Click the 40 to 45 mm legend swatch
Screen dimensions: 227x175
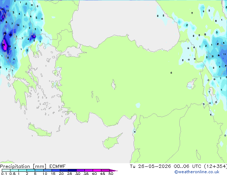pos(97,170)
